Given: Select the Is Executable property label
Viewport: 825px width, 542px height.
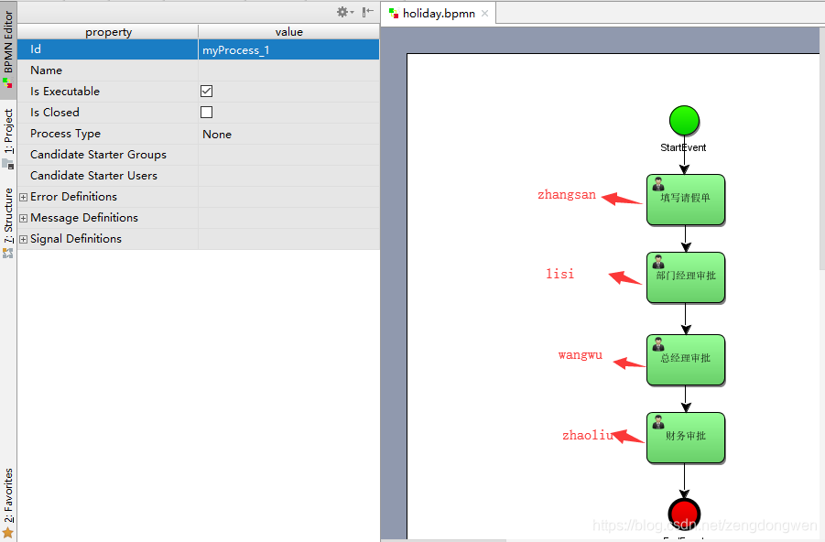Looking at the screenshot, I should coord(65,92).
